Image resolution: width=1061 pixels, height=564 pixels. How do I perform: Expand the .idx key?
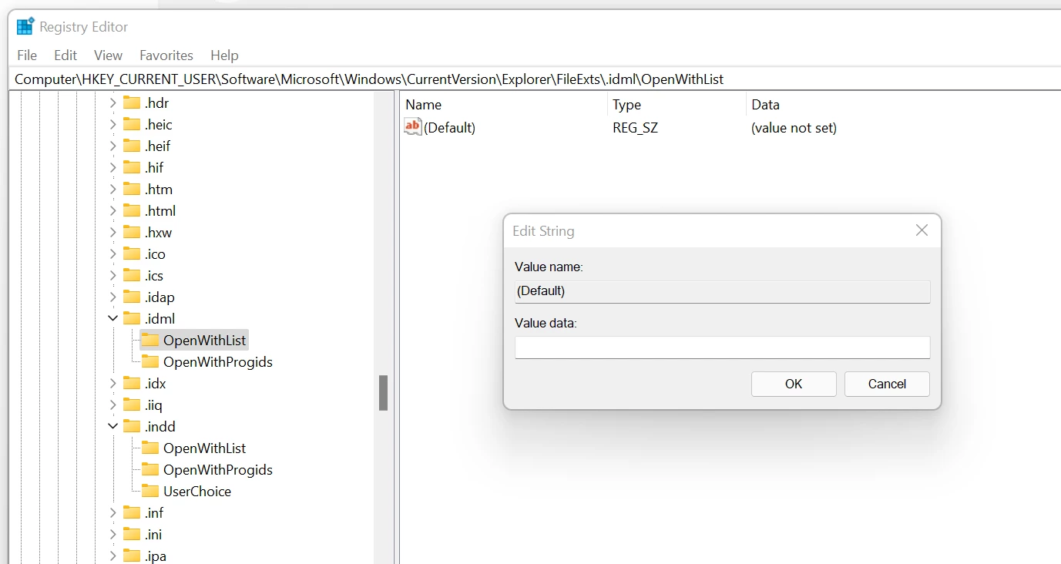coord(113,384)
